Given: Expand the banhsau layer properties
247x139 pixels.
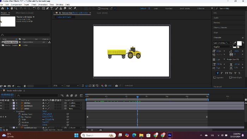Looking at the screenshot, I should (x=11, y=103).
